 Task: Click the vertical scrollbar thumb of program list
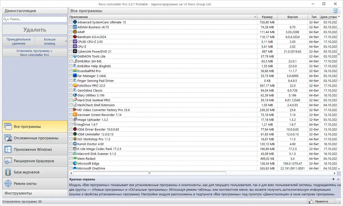339,54
